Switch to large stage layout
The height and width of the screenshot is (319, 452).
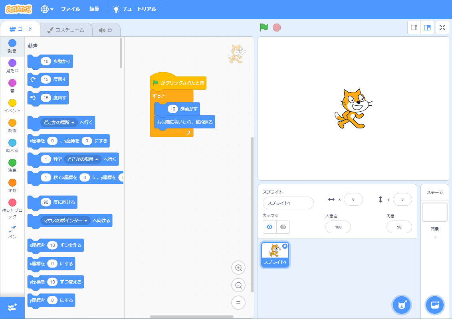[x=427, y=28]
